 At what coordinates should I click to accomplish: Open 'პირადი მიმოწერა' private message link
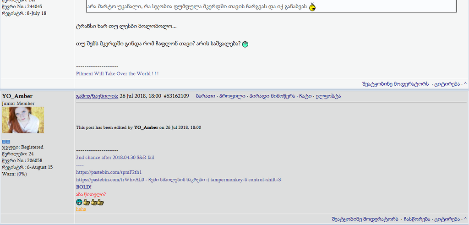[x=271, y=96]
